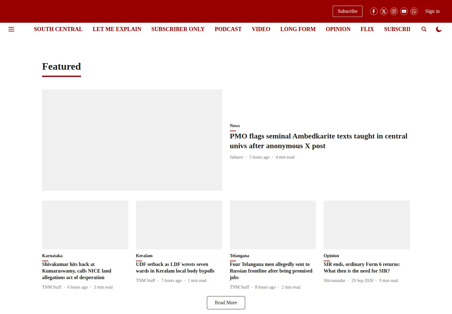Read UDF setback as LDF wrests article
The height and width of the screenshot is (314, 452).
pyautogui.click(x=175, y=268)
